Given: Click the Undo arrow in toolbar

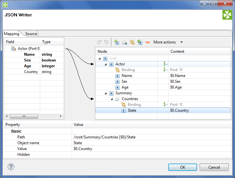Looking at the screenshot, I should click(99, 42).
